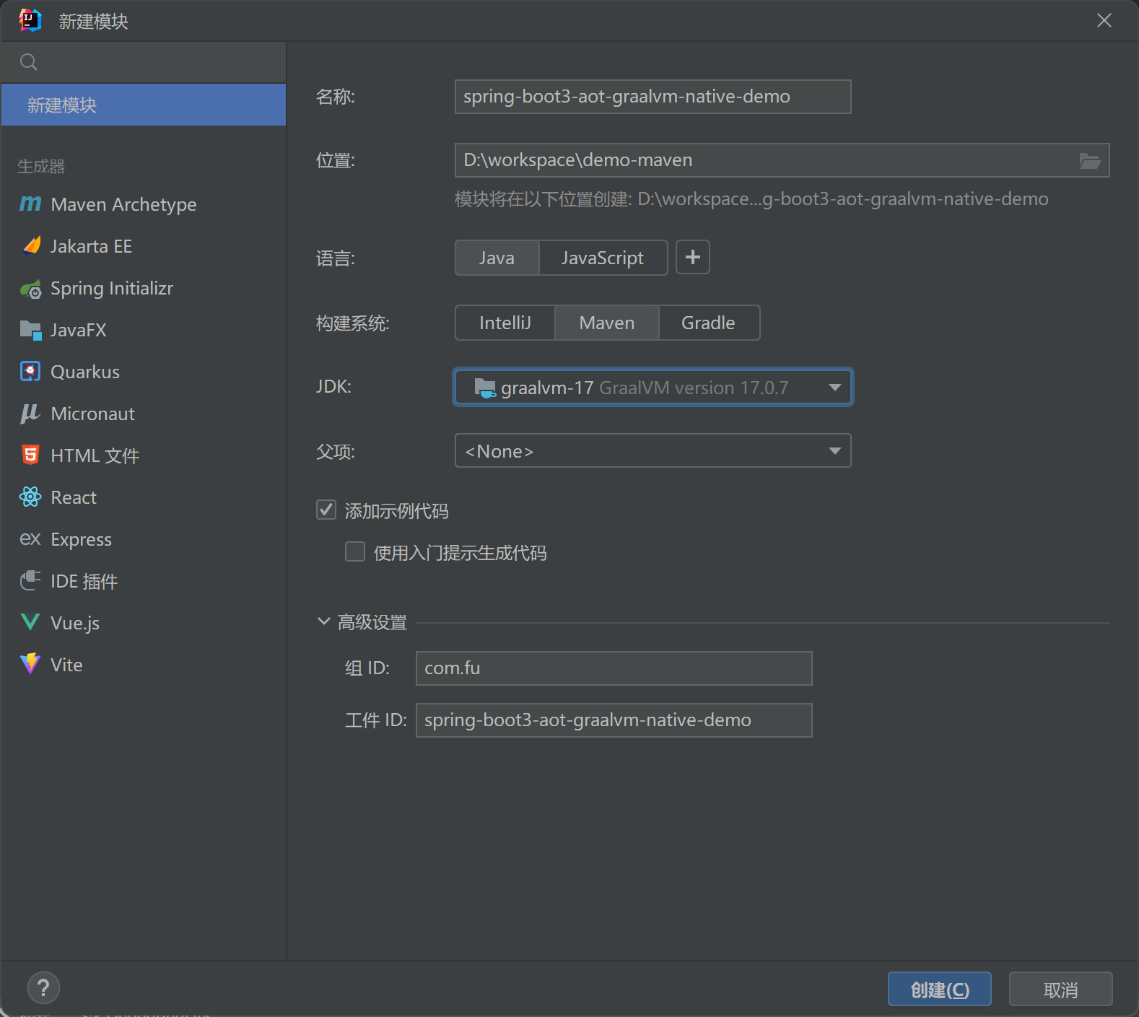Toggle the add sample code checkbox
The height and width of the screenshot is (1017, 1139).
point(326,510)
